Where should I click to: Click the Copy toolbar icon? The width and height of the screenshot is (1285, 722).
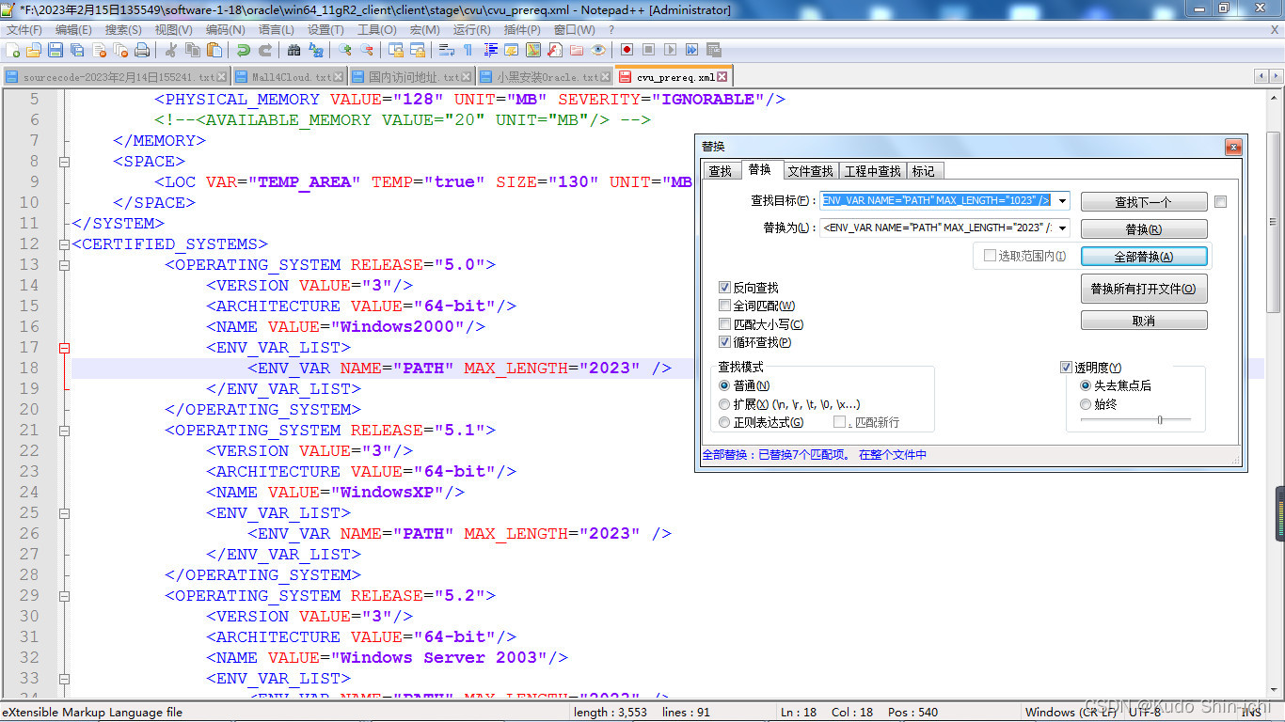pyautogui.click(x=192, y=50)
